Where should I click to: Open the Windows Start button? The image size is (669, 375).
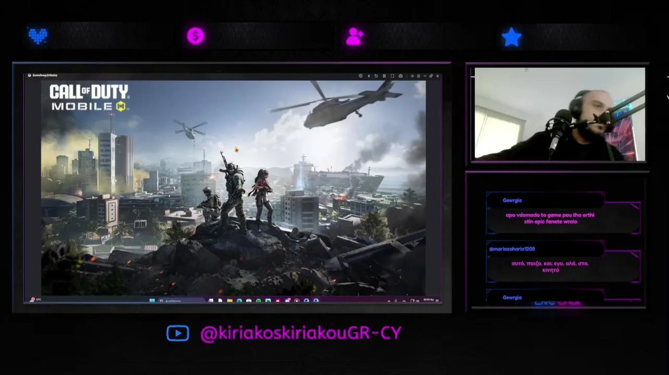(152, 300)
